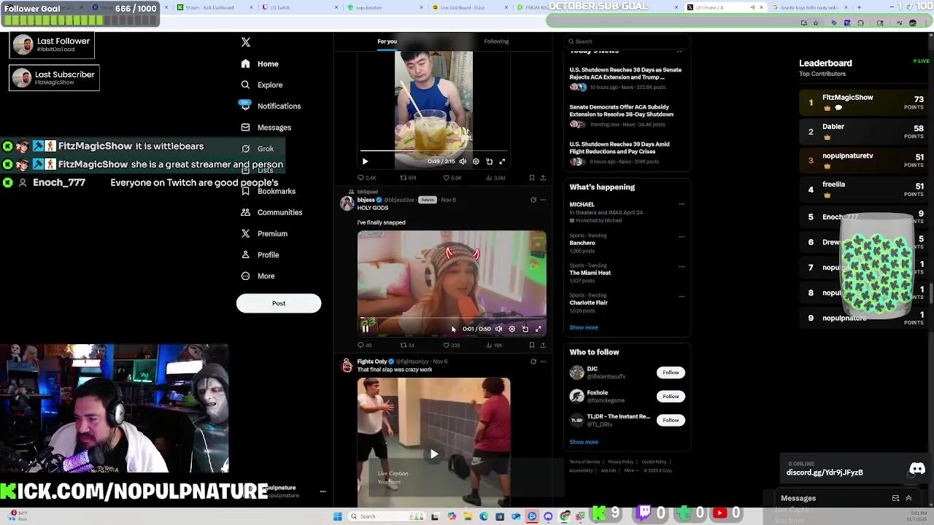This screenshot has width=934, height=525.
Task: Open Communities in X sidebar
Action: coord(271,212)
